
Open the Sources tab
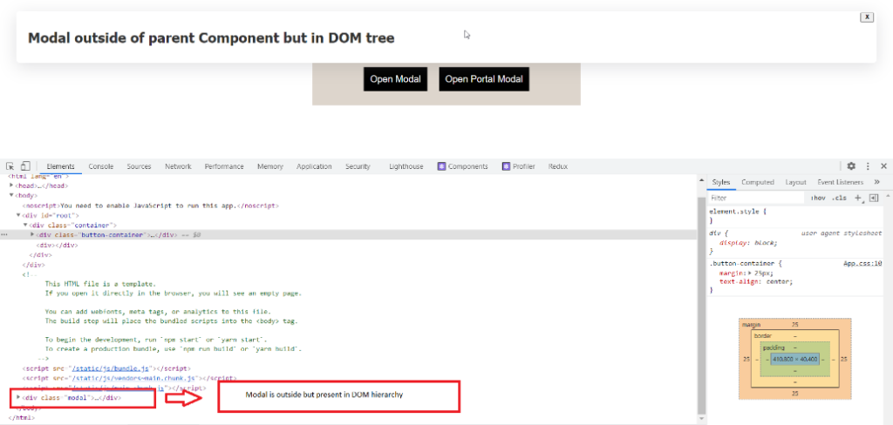tap(139, 166)
